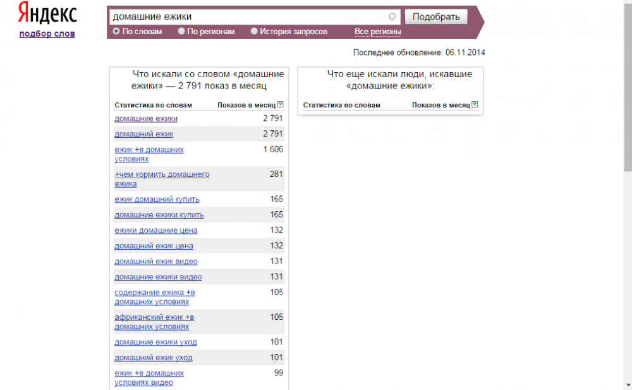Select the 'История запросов' radio button
The height and width of the screenshot is (390, 632).
[254, 31]
